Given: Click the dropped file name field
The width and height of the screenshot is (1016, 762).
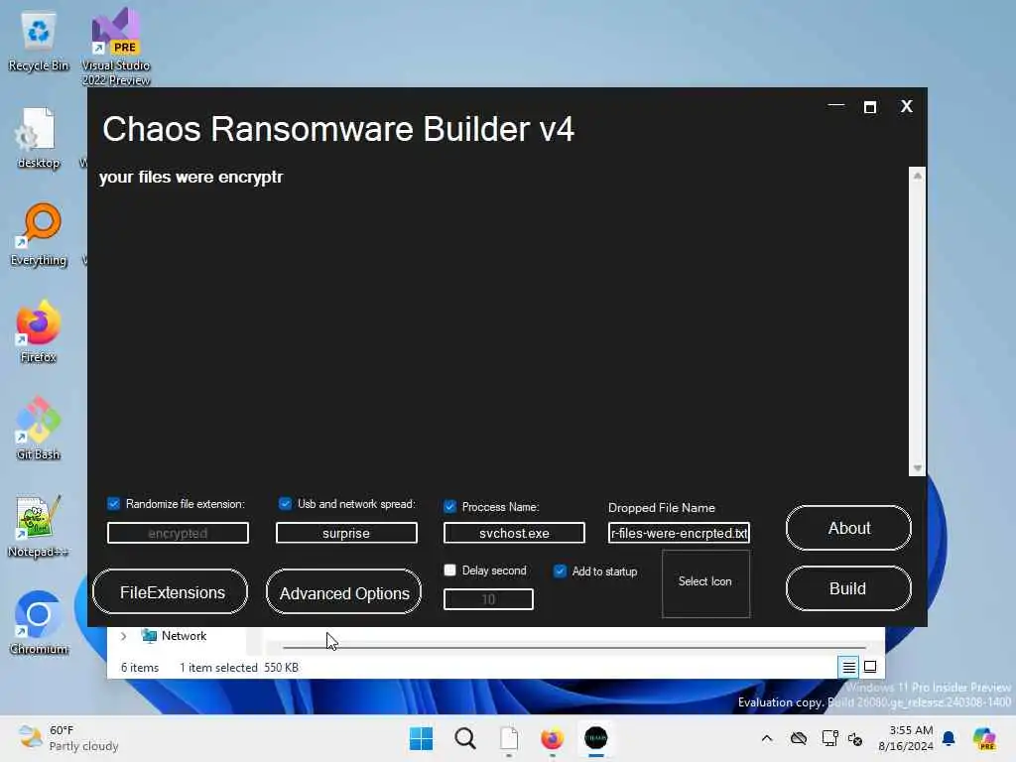Looking at the screenshot, I should coord(679,533).
